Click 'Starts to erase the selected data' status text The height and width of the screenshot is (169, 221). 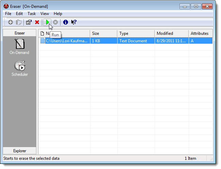31,158
